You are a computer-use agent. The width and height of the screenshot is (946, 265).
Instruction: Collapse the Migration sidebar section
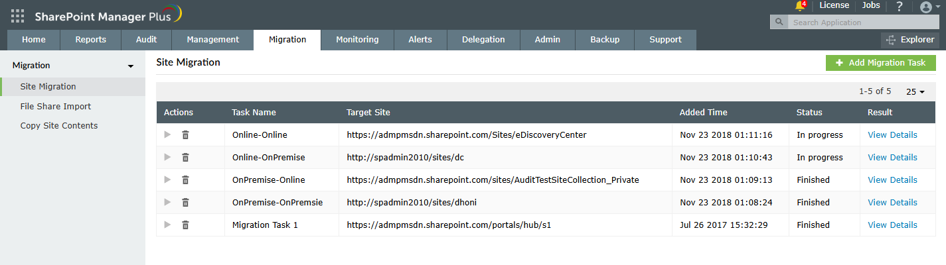click(131, 66)
